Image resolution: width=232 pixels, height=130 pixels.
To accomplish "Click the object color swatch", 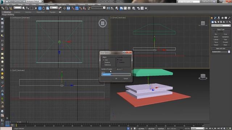I will (x=229, y=52).
